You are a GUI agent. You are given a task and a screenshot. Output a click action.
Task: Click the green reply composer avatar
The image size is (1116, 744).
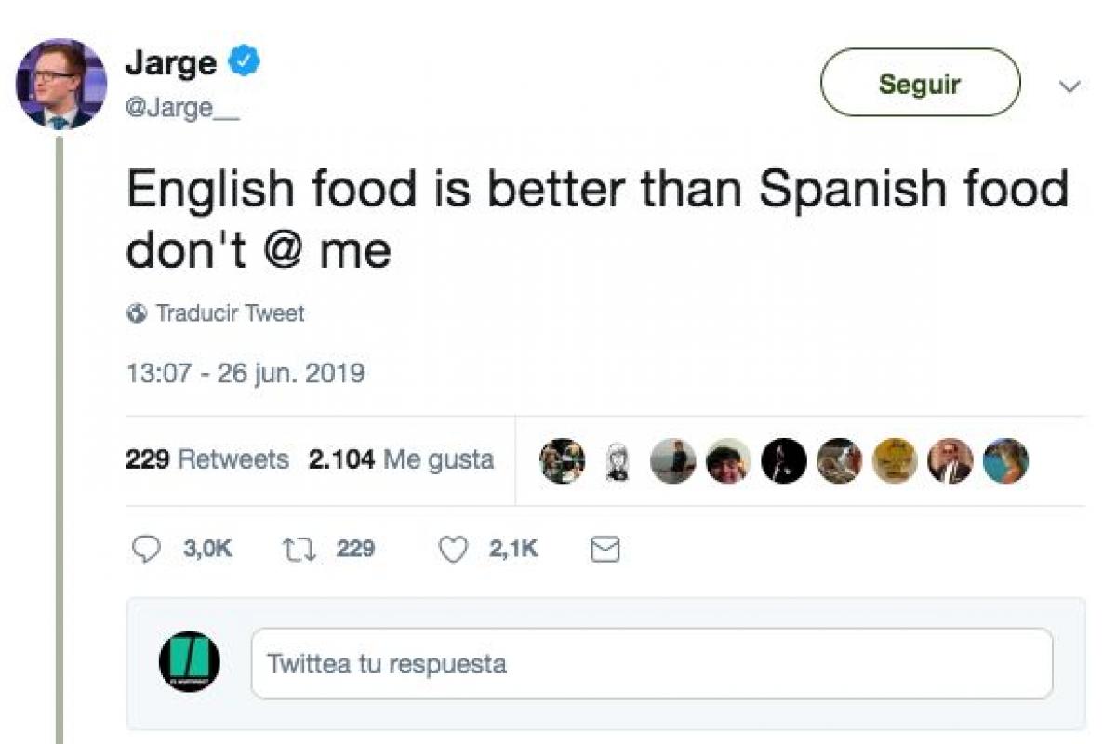click(189, 662)
